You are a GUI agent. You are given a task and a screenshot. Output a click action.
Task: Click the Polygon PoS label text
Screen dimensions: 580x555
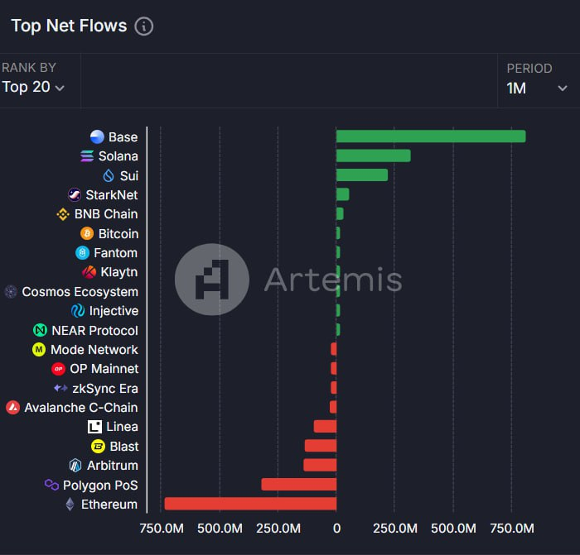(x=100, y=486)
